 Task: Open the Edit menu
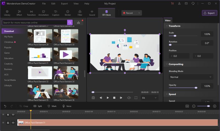point(53,4)
